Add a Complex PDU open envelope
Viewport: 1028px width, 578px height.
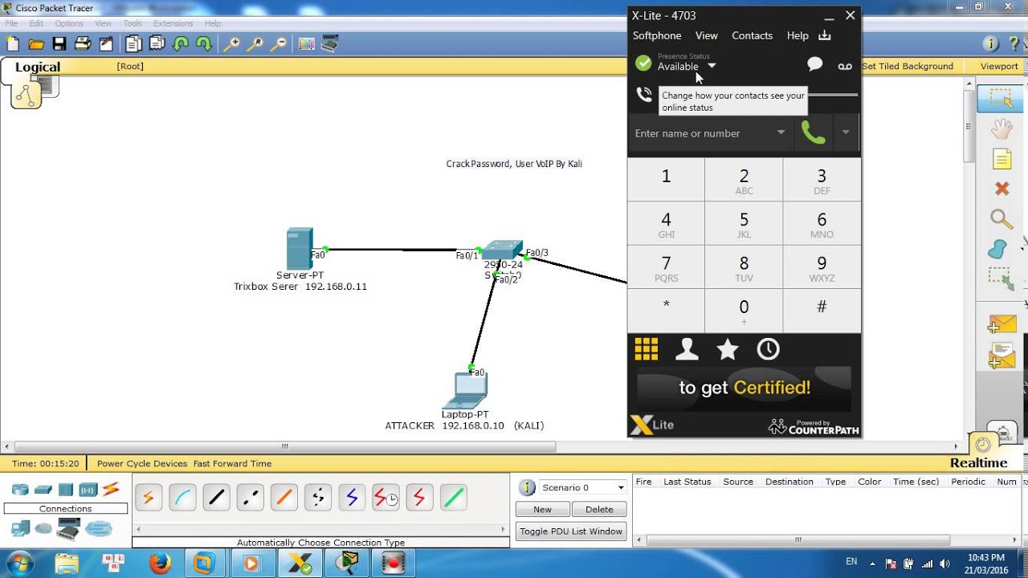point(1002,354)
